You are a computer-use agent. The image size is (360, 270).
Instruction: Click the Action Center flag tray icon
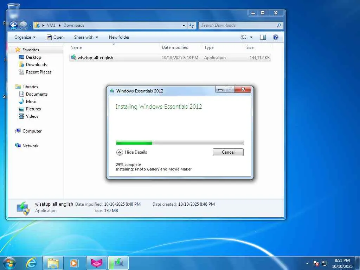[316, 263]
